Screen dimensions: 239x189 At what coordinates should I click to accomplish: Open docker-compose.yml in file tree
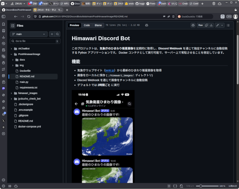click(x=30, y=126)
